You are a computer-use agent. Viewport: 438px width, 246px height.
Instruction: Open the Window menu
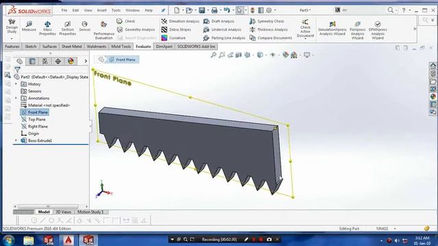coord(132,10)
